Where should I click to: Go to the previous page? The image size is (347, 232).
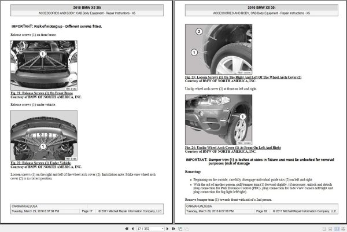(x=132, y=229)
